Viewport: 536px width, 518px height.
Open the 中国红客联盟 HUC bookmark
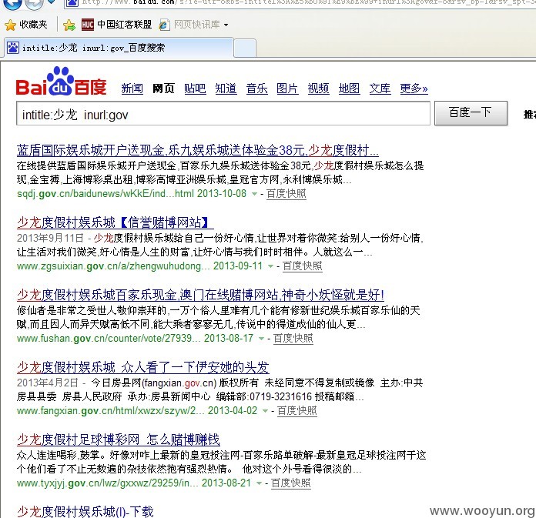click(x=116, y=25)
